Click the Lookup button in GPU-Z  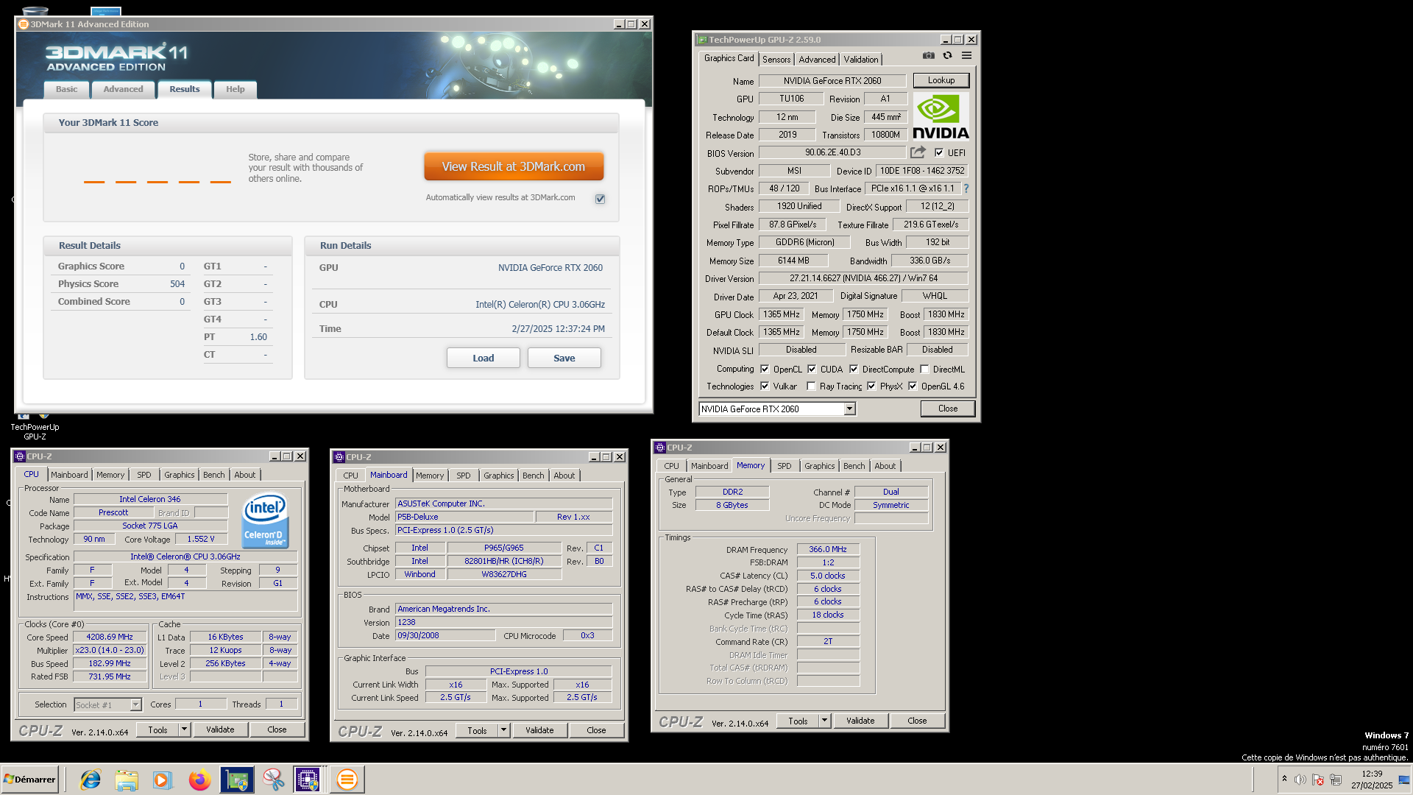click(941, 80)
